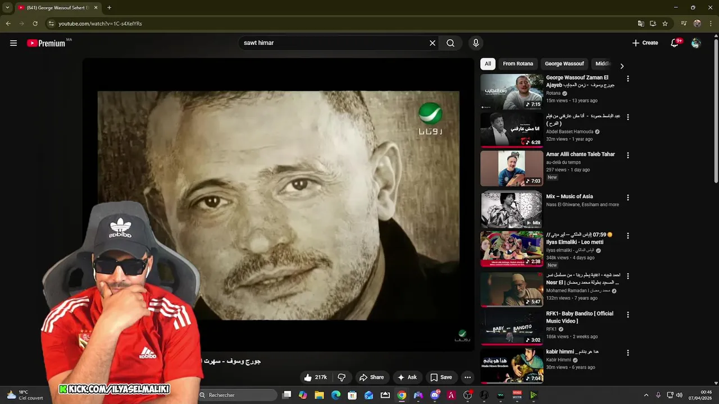Open Abdel Basset Hamouda video thumbnail
The image size is (719, 404).
pos(512,130)
